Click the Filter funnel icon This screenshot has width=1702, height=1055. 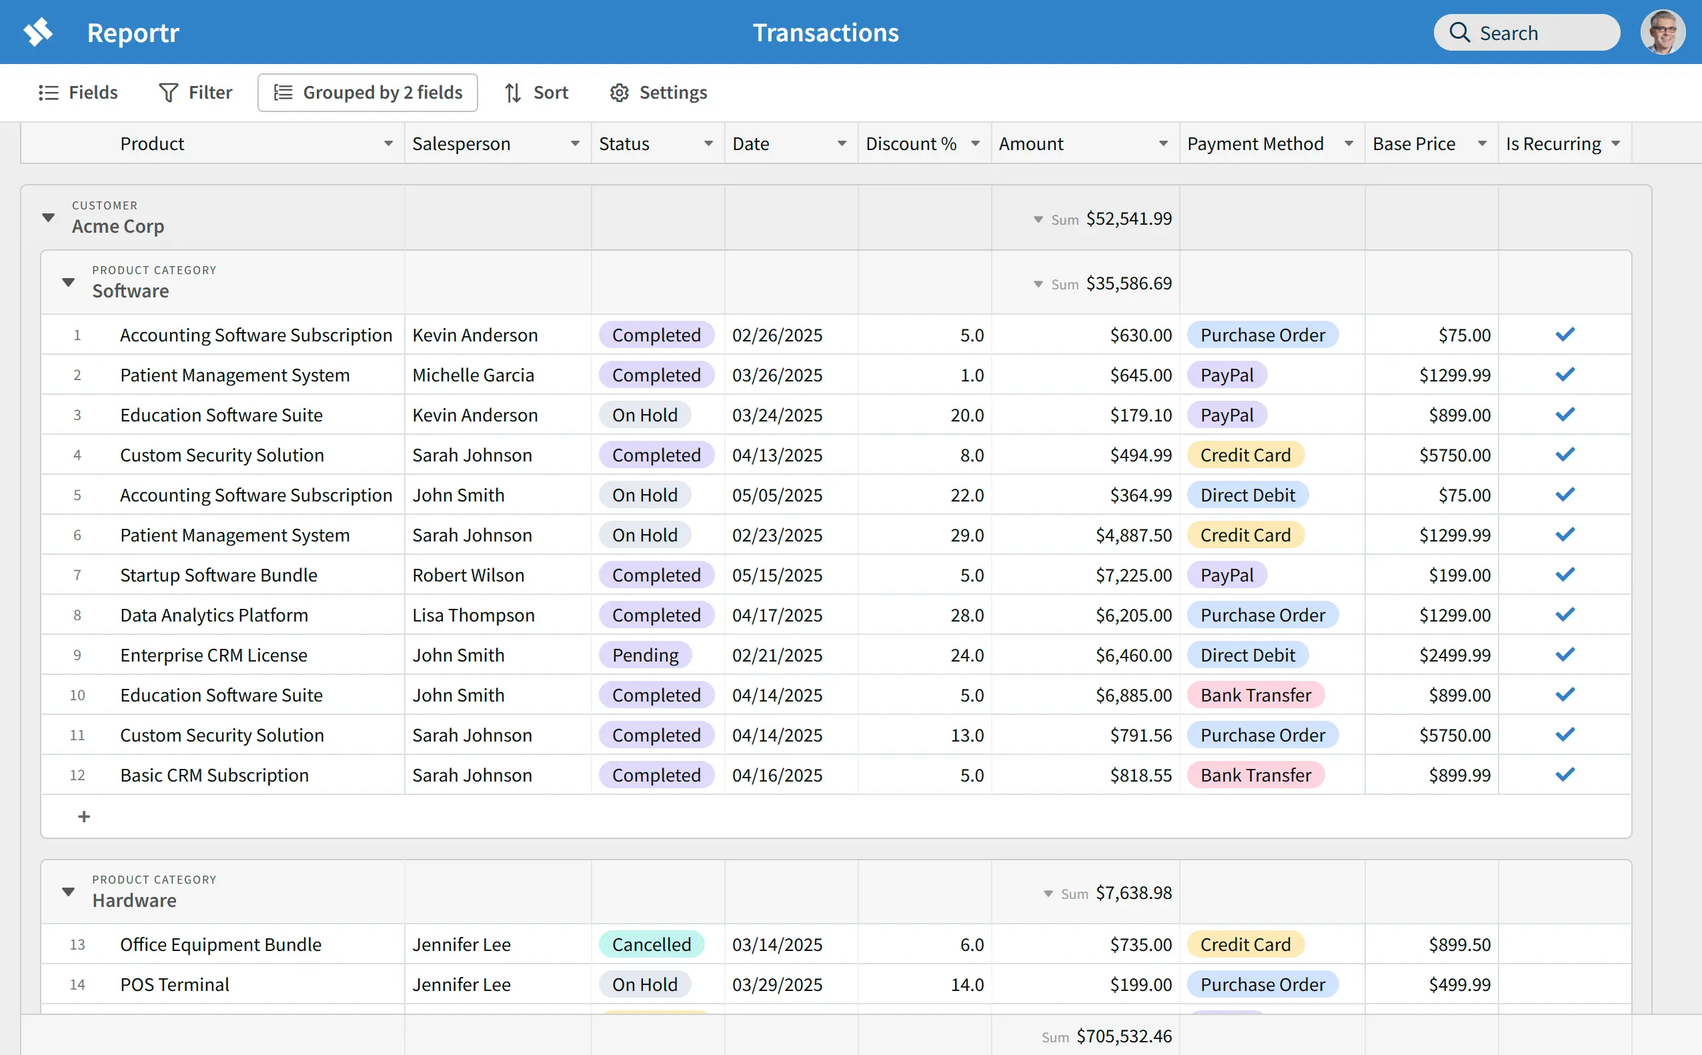pos(168,93)
